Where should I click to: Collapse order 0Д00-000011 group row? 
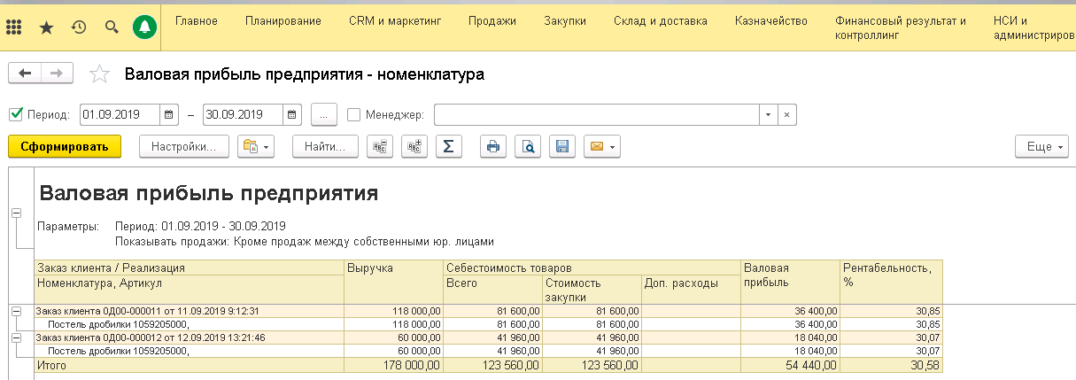point(15,311)
